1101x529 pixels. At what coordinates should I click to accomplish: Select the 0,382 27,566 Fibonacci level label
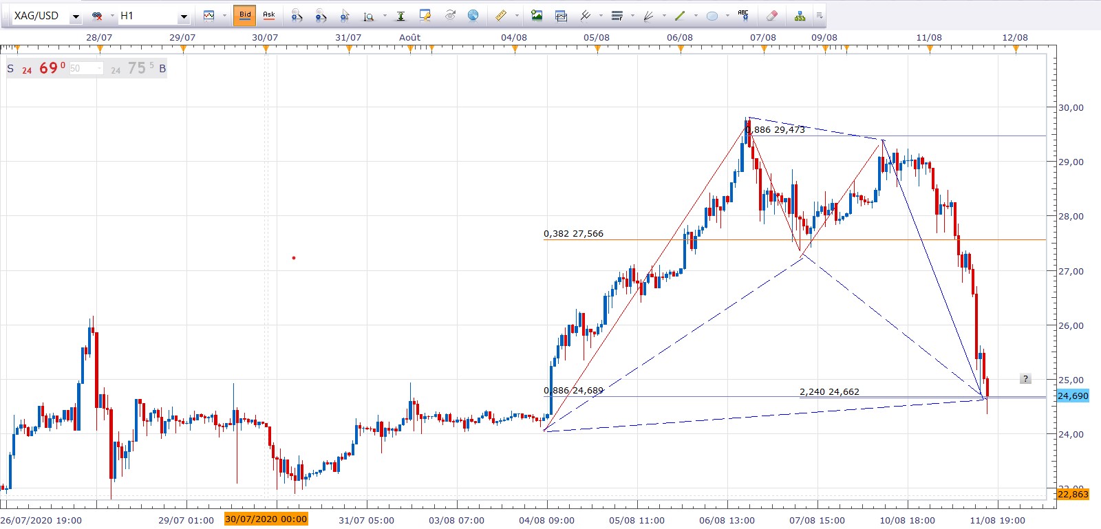click(x=573, y=234)
